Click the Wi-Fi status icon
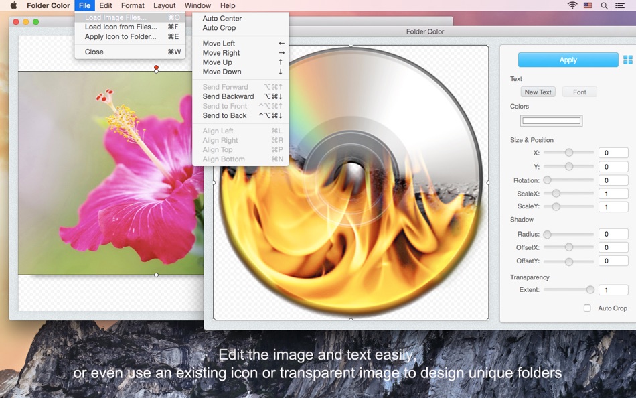 click(x=572, y=5)
